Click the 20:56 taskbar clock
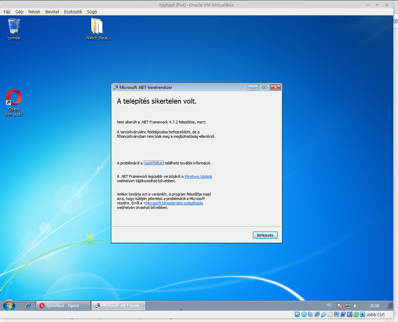The width and height of the screenshot is (398, 322). point(374,306)
